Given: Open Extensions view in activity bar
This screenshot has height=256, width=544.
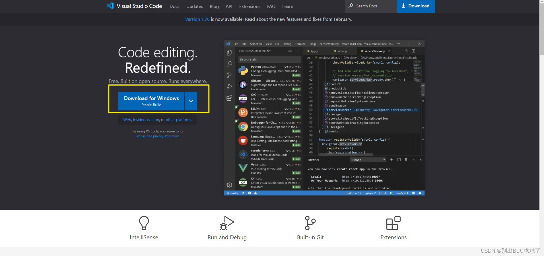Looking at the screenshot, I should click(229, 98).
